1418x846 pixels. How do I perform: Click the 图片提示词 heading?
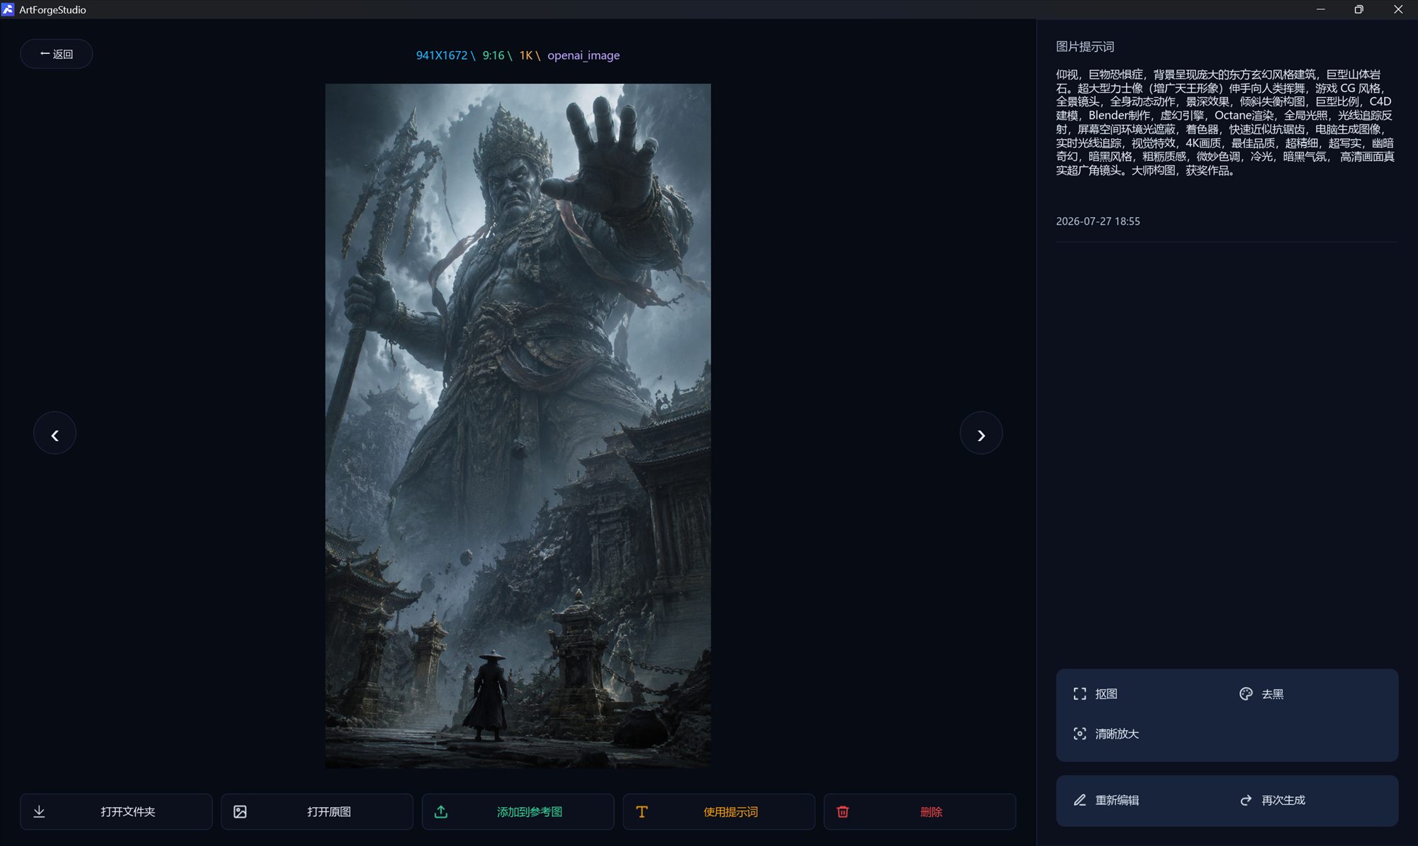tap(1085, 47)
